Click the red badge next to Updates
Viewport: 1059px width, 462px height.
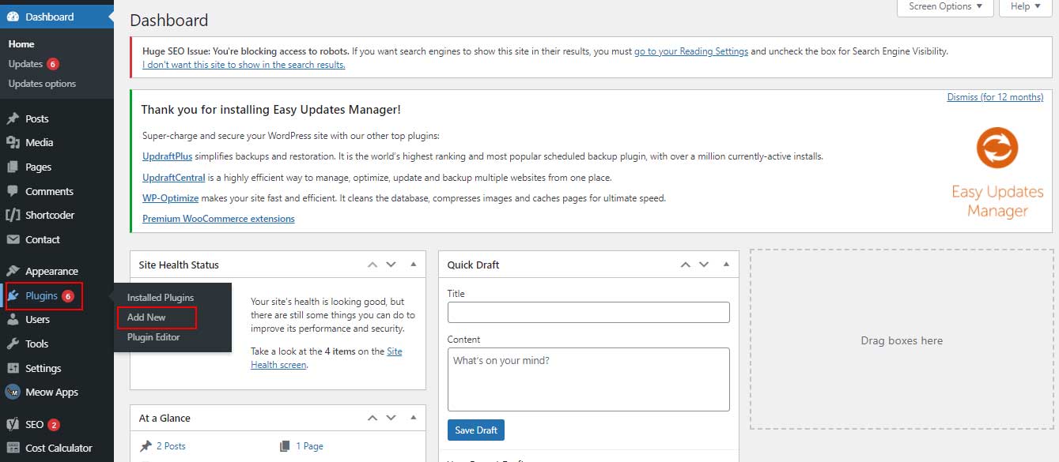pos(53,64)
